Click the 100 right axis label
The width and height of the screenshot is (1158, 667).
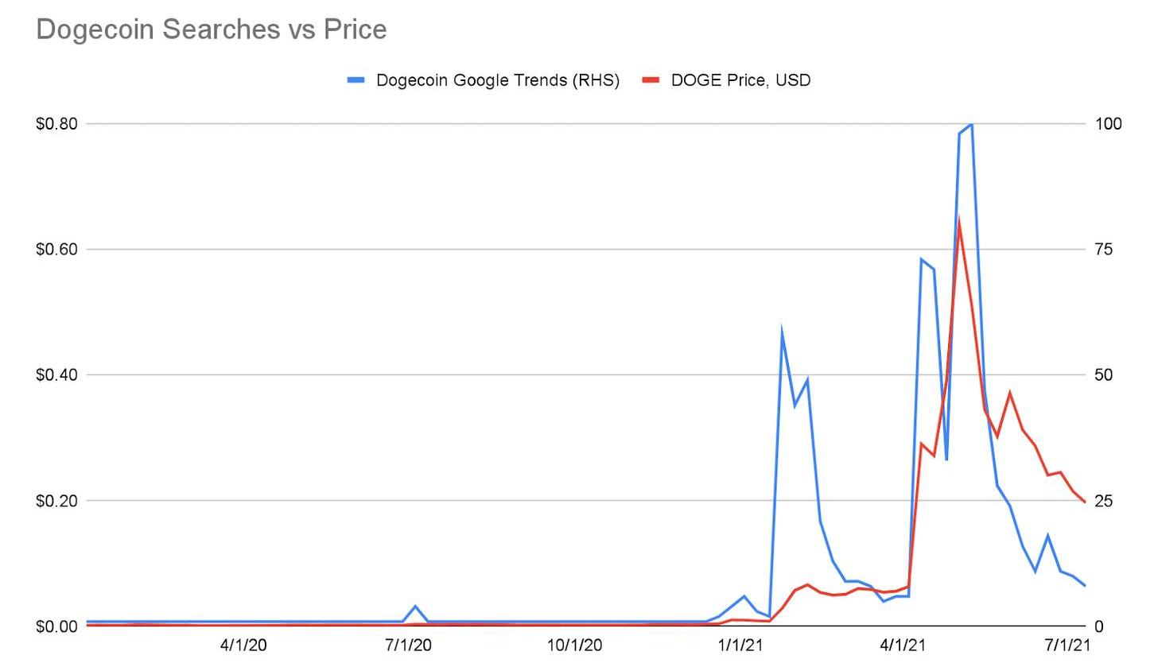(x=1108, y=124)
